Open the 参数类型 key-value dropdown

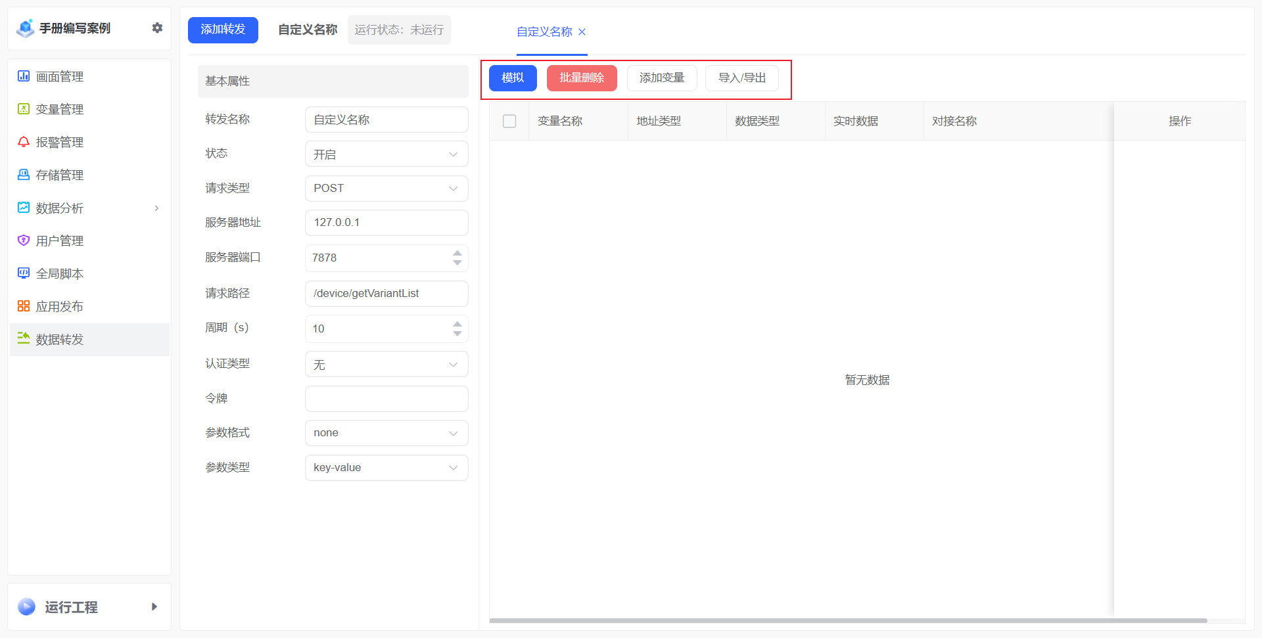(386, 468)
